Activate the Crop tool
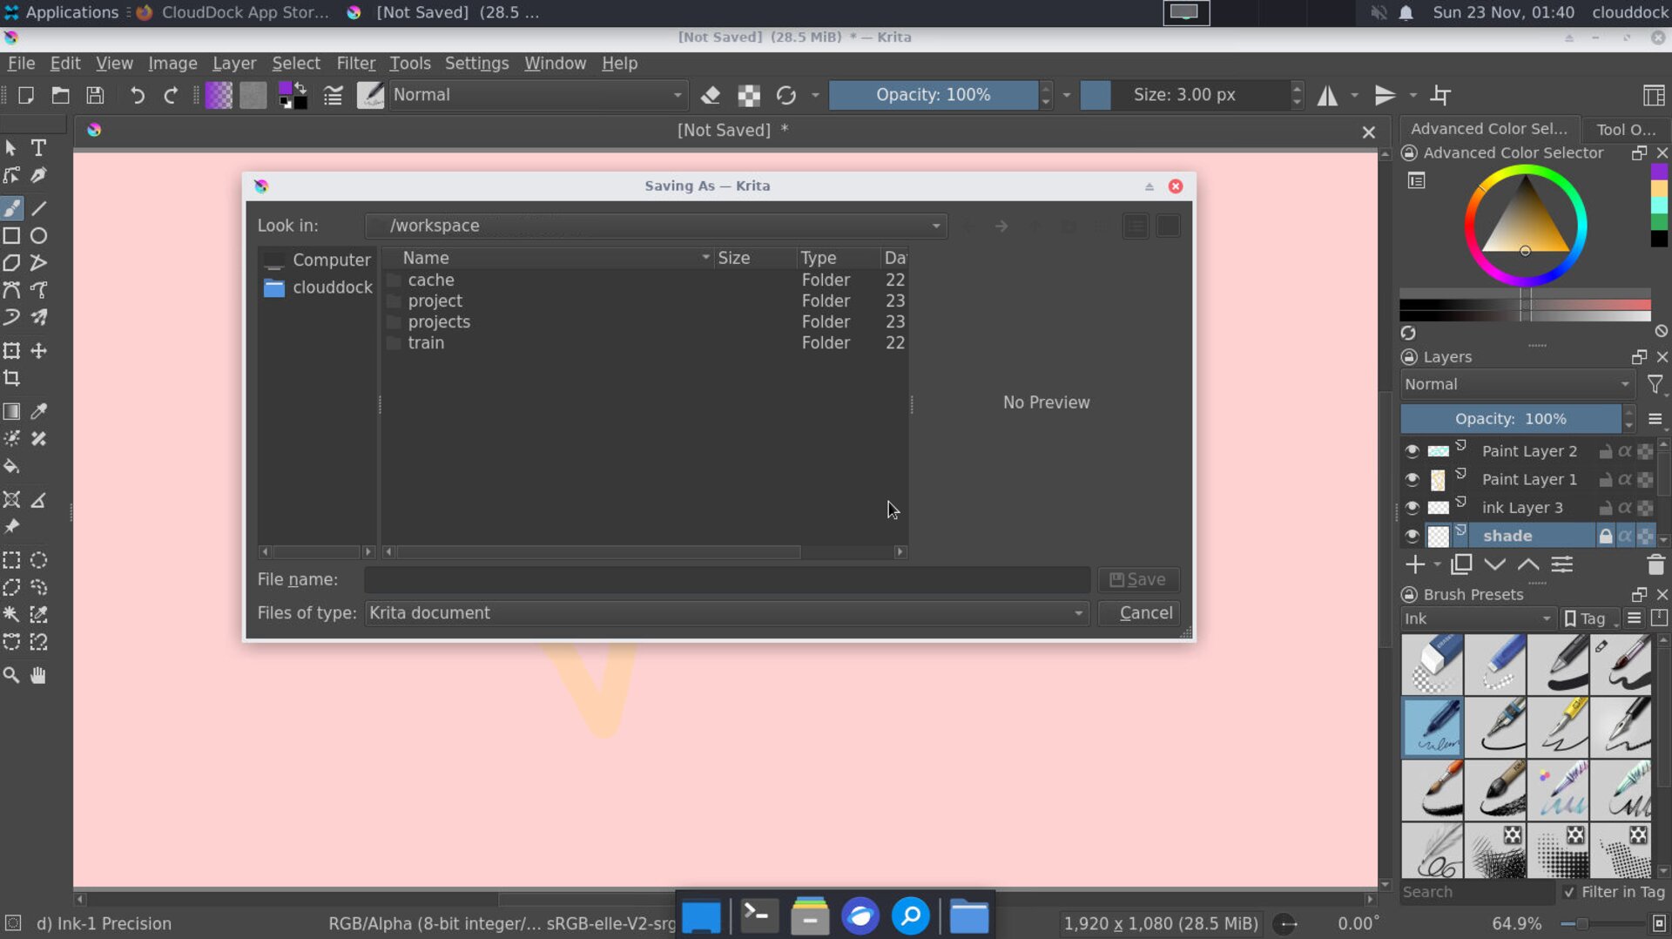Screen dimensions: 1672x939 (11, 378)
